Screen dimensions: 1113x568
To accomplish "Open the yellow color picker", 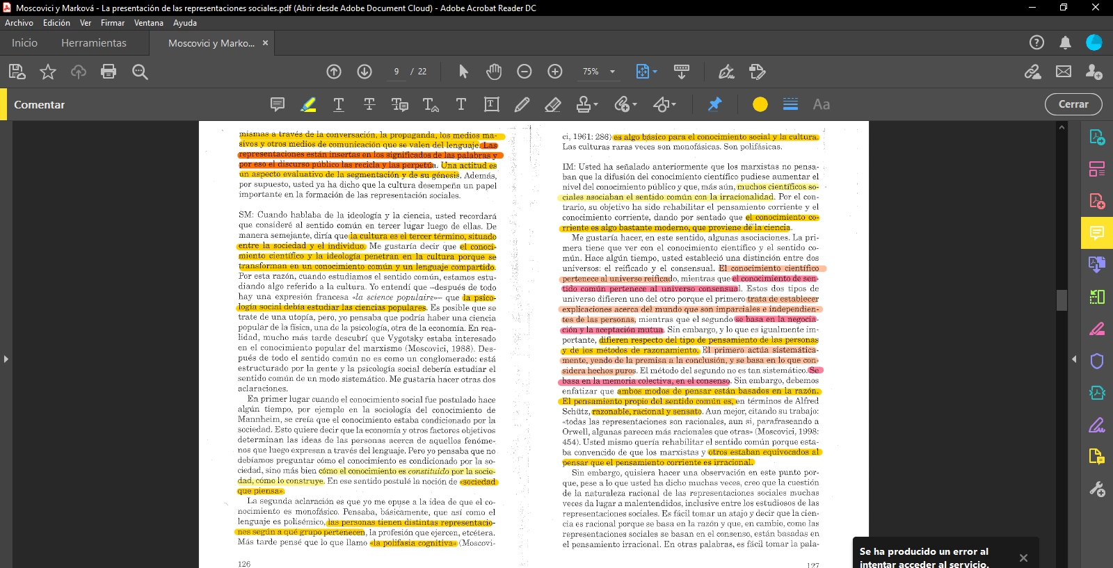I will 760,104.
